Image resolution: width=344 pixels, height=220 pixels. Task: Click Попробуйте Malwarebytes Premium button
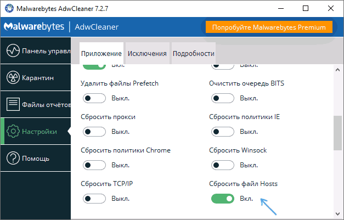[269, 27]
